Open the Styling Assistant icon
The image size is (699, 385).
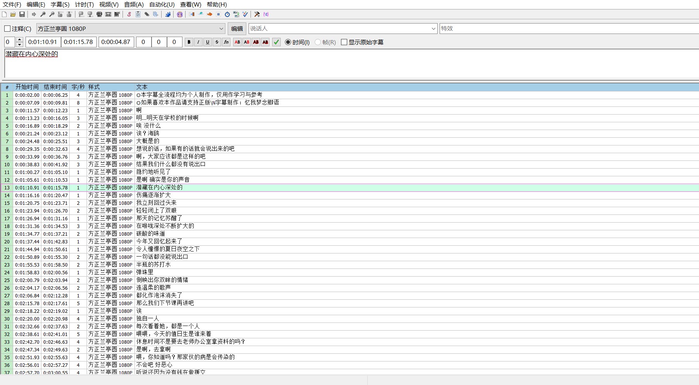click(201, 14)
